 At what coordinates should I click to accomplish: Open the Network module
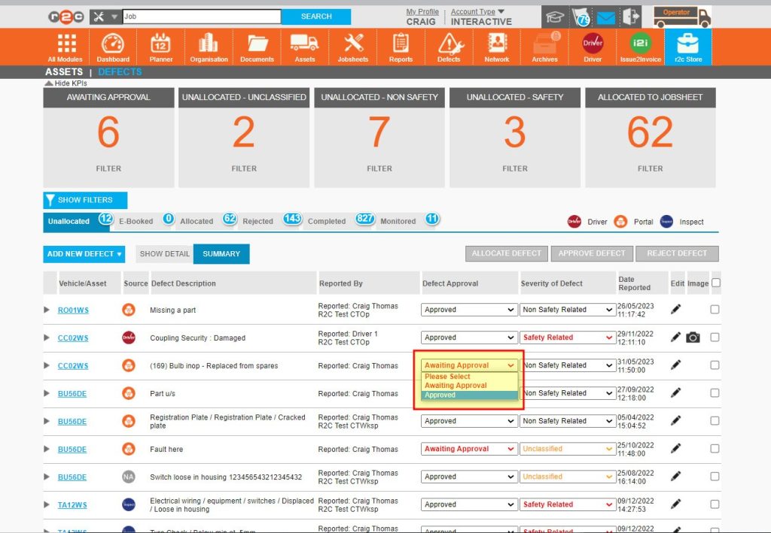pos(496,46)
